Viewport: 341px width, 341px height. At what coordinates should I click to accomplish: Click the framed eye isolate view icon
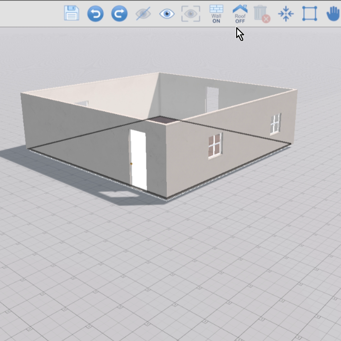click(x=191, y=14)
